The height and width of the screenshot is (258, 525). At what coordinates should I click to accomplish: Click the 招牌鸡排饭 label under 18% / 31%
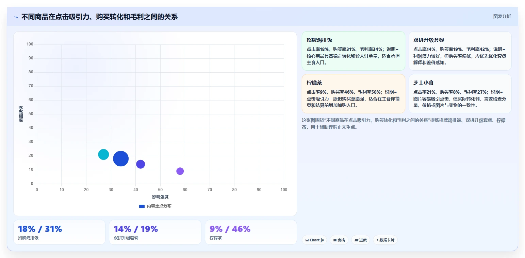(x=28, y=238)
